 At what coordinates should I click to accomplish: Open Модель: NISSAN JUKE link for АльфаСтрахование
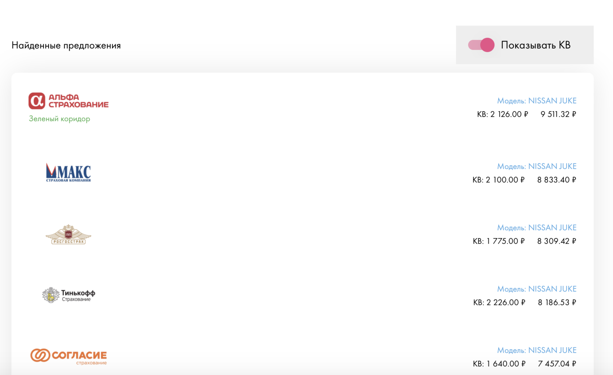pos(537,101)
